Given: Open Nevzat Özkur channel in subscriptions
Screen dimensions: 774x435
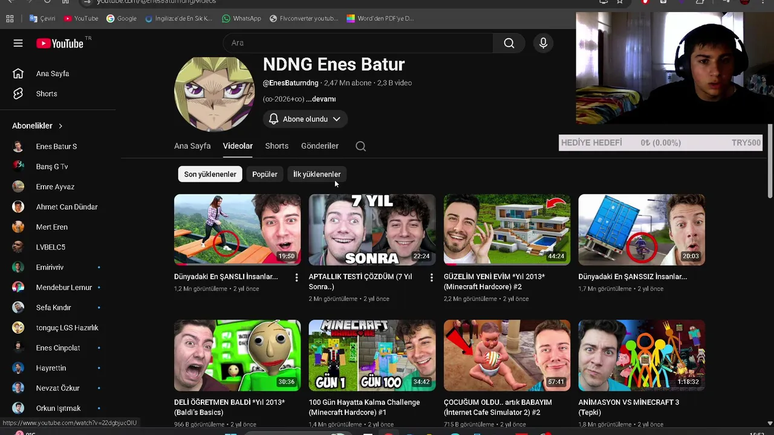Looking at the screenshot, I should point(57,388).
